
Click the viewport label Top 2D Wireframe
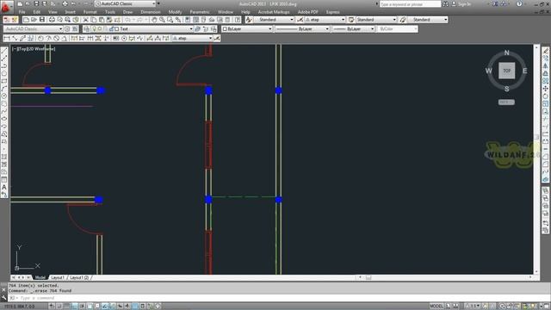point(34,49)
